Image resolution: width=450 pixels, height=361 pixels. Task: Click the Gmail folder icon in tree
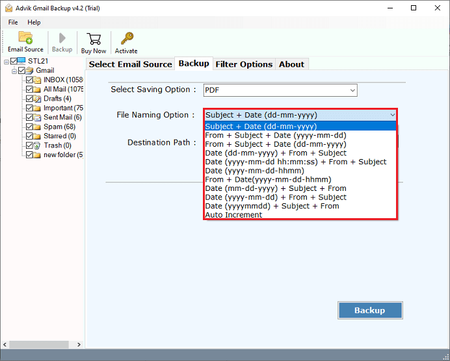tap(29, 70)
